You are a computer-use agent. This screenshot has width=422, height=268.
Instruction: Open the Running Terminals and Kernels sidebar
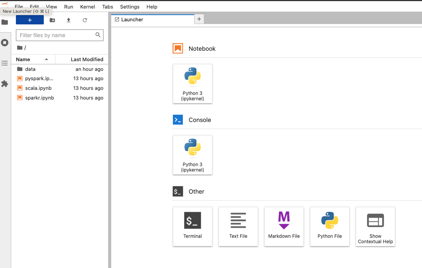click(5, 43)
